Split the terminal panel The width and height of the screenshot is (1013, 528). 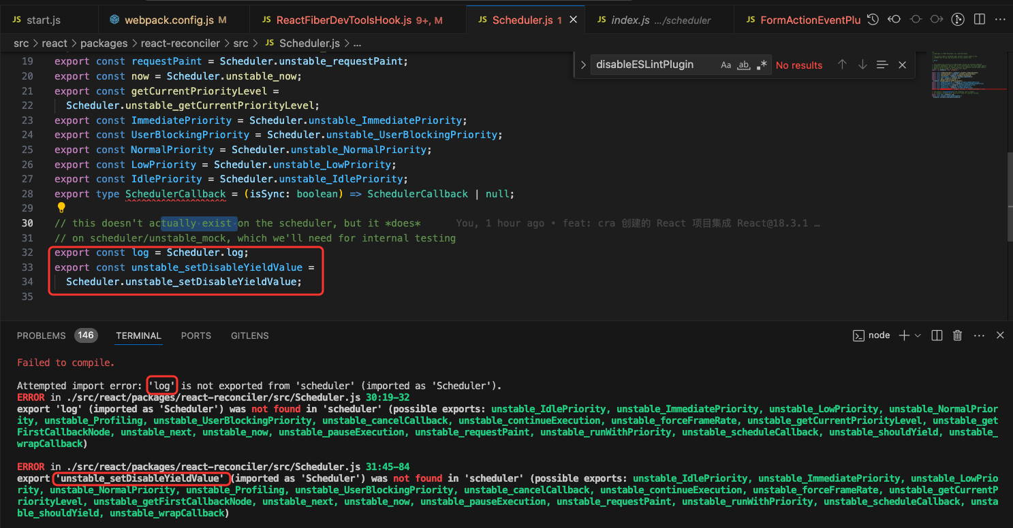tap(937, 335)
